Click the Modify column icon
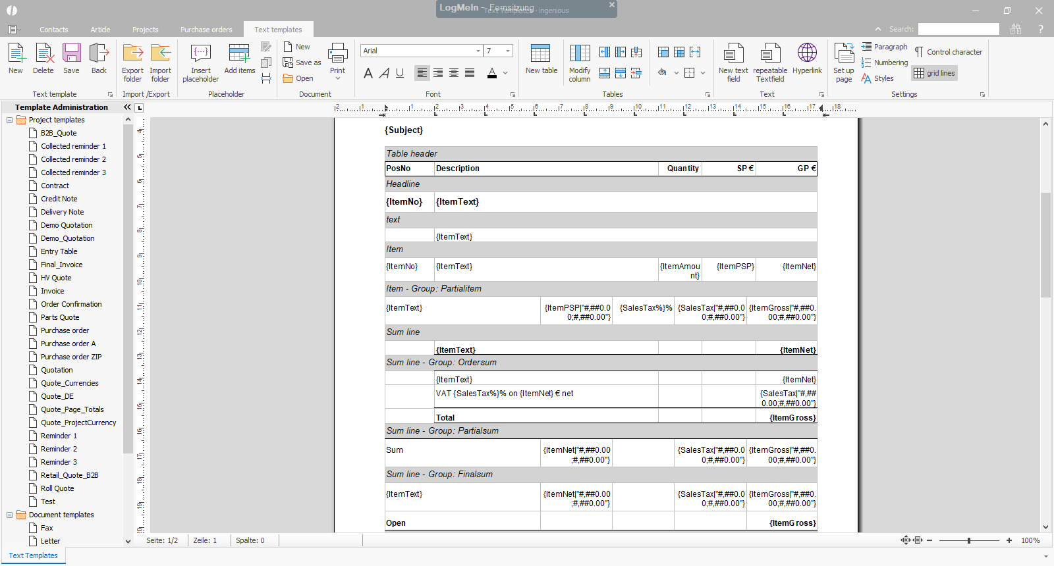The width and height of the screenshot is (1054, 566). 580,54
